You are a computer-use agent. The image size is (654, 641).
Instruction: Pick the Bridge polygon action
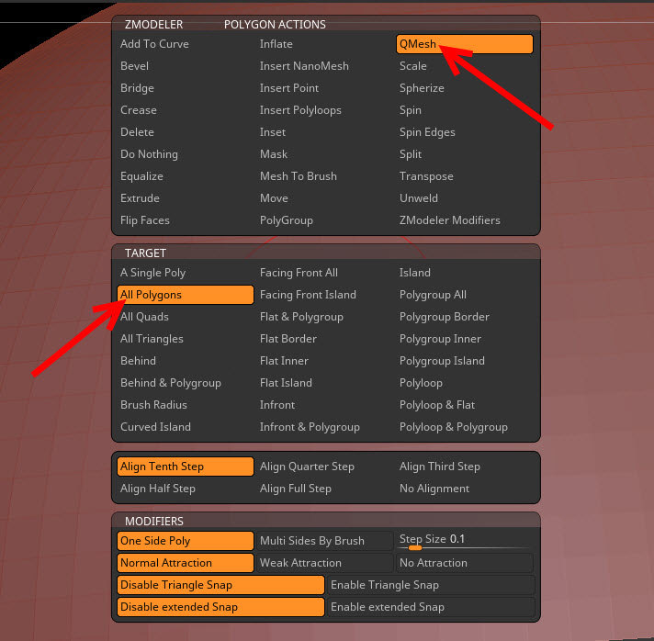click(x=137, y=88)
